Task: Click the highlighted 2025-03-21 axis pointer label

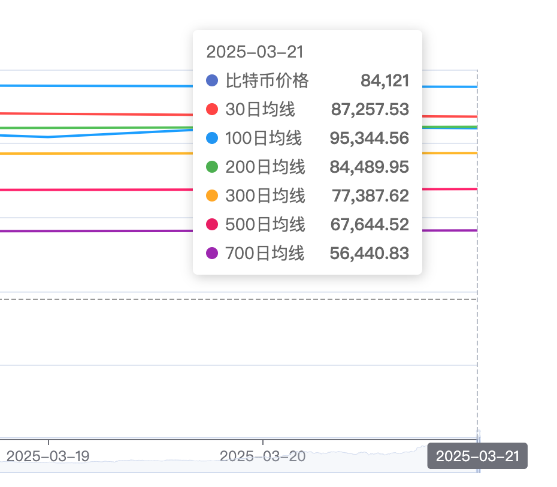Action: (x=477, y=456)
